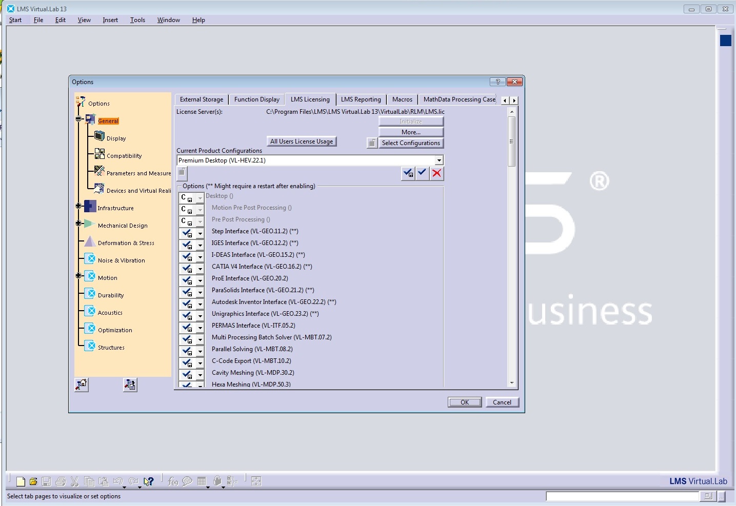
Task: Toggle PERMAS Interface license checkmark
Action: click(x=187, y=327)
